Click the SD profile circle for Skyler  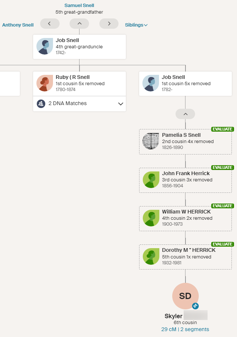(185, 296)
